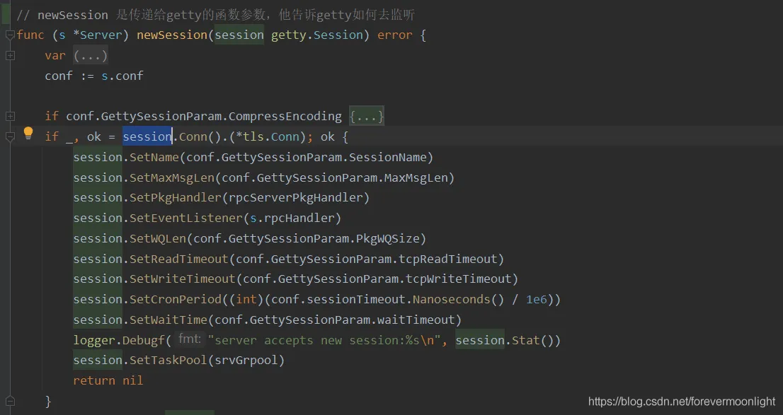Collapse the tls.Conn if-block fold marker
The height and width of the screenshot is (415, 783).
point(9,136)
